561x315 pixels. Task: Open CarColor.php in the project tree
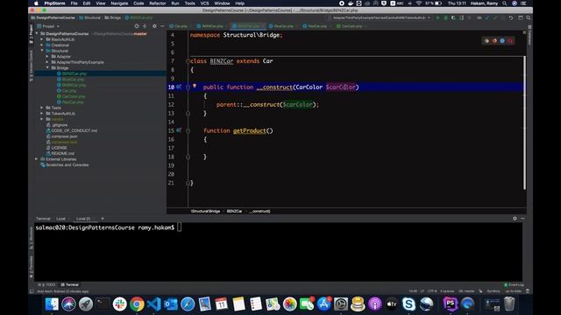pos(74,96)
